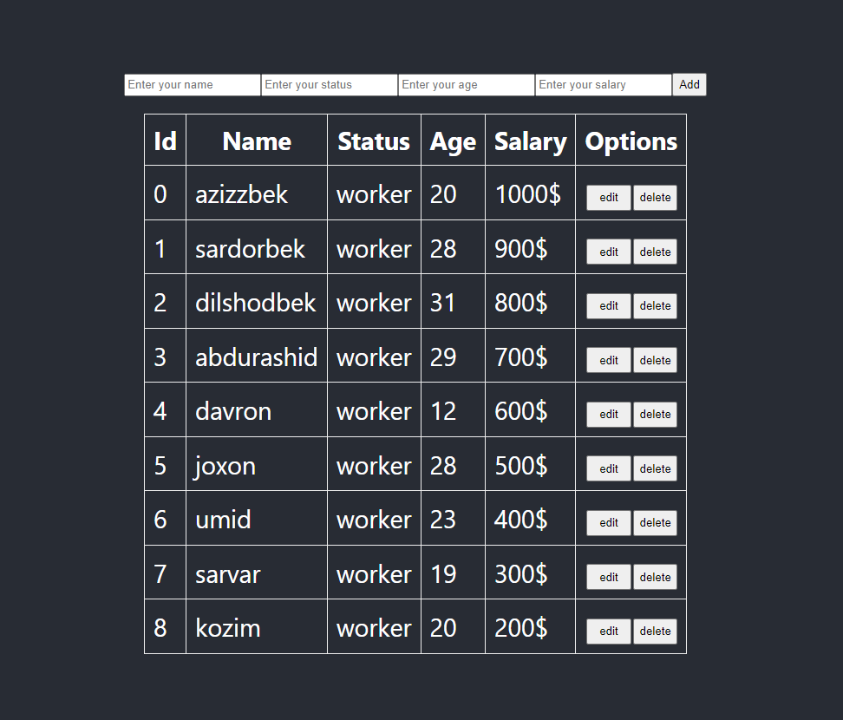Delete sardorbek's row

click(x=655, y=252)
